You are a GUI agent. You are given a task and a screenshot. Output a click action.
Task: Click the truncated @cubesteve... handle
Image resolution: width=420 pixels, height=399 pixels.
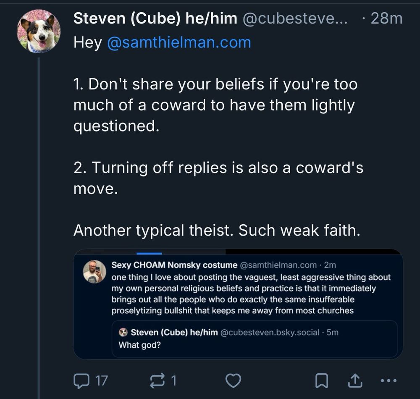pyautogui.click(x=295, y=18)
